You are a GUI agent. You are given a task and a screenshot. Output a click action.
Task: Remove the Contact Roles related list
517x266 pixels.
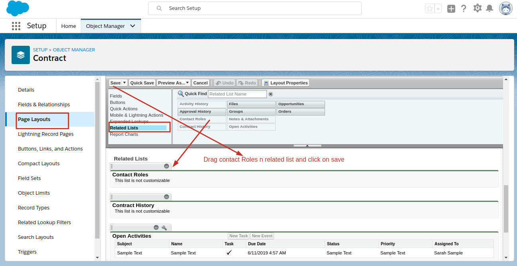(x=166, y=166)
